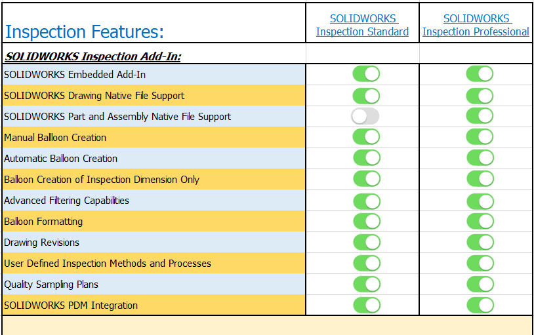Select the 'SOLIDWORKS Inspection Add-In:' section heading
Image resolution: width=534 pixels, height=335 pixels.
[x=93, y=56]
